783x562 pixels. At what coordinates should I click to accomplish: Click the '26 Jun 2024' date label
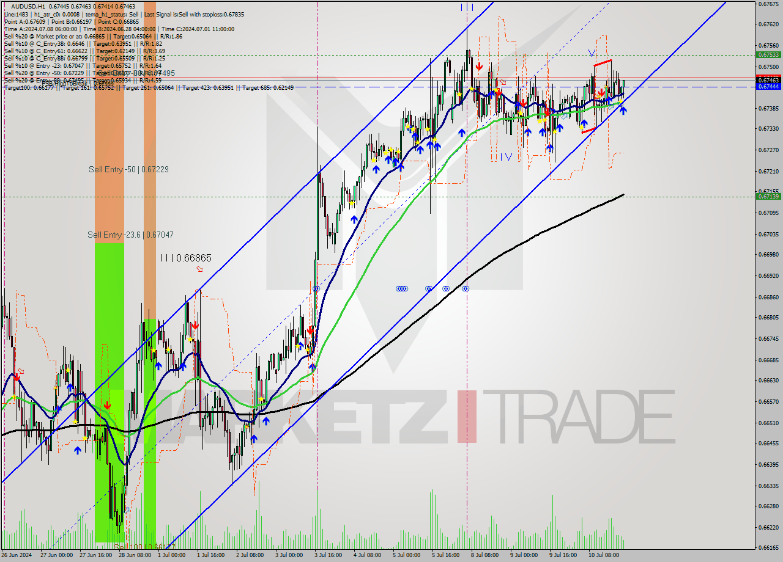[17, 555]
